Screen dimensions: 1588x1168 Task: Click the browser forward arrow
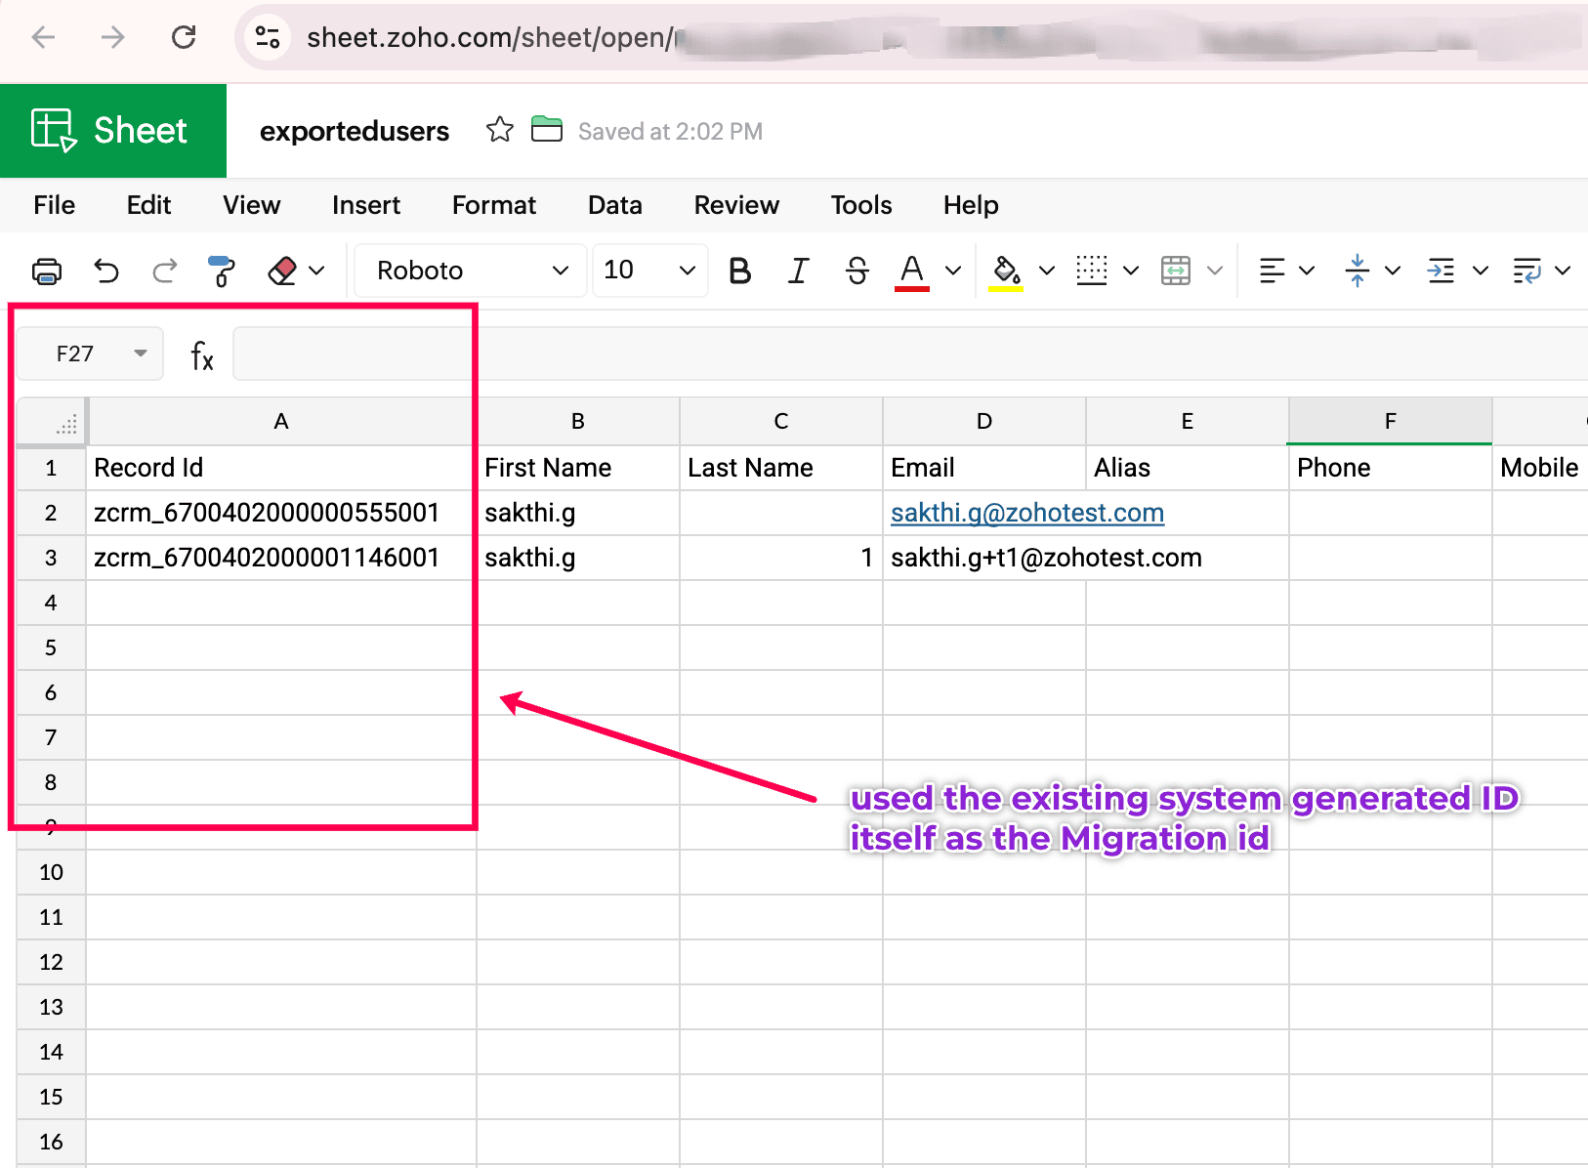113,37
